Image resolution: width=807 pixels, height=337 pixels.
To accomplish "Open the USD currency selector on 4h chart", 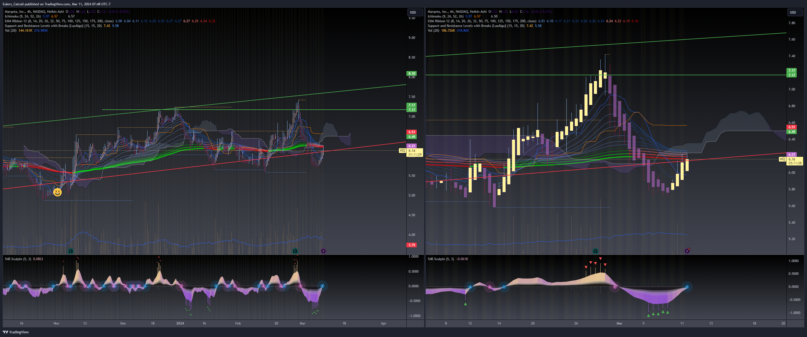I will click(415, 12).
